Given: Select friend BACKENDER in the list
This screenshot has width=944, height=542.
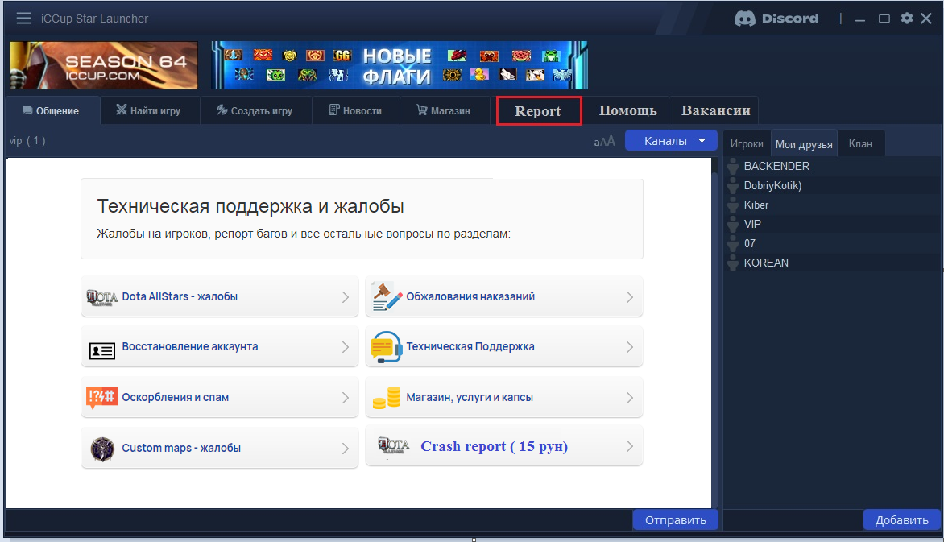Looking at the screenshot, I should pos(833,166).
